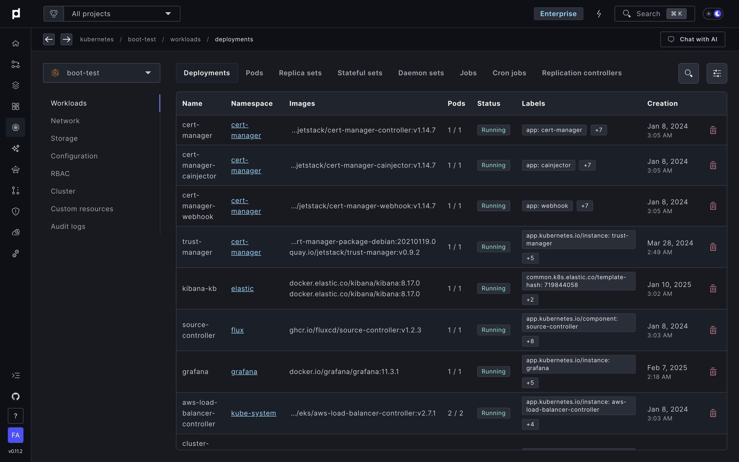Click the sparkles AI icon in sidebar
739x462 pixels.
point(15,148)
